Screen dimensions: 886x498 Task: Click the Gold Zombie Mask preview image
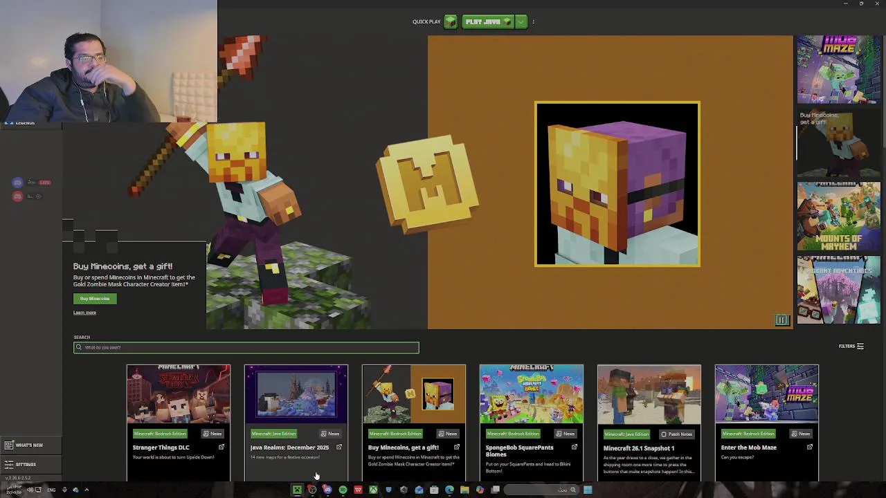[617, 184]
